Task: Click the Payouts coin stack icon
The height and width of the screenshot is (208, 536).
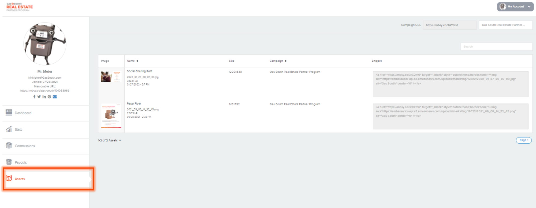Action: [x=9, y=162]
